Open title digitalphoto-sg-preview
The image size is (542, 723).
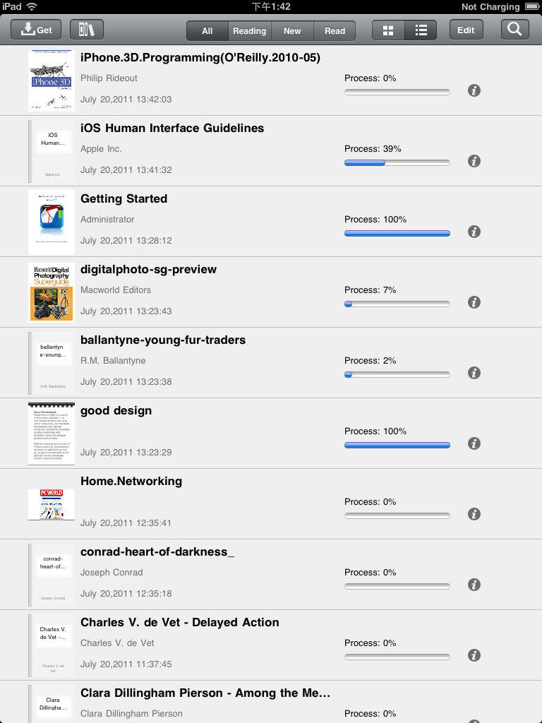pos(148,269)
